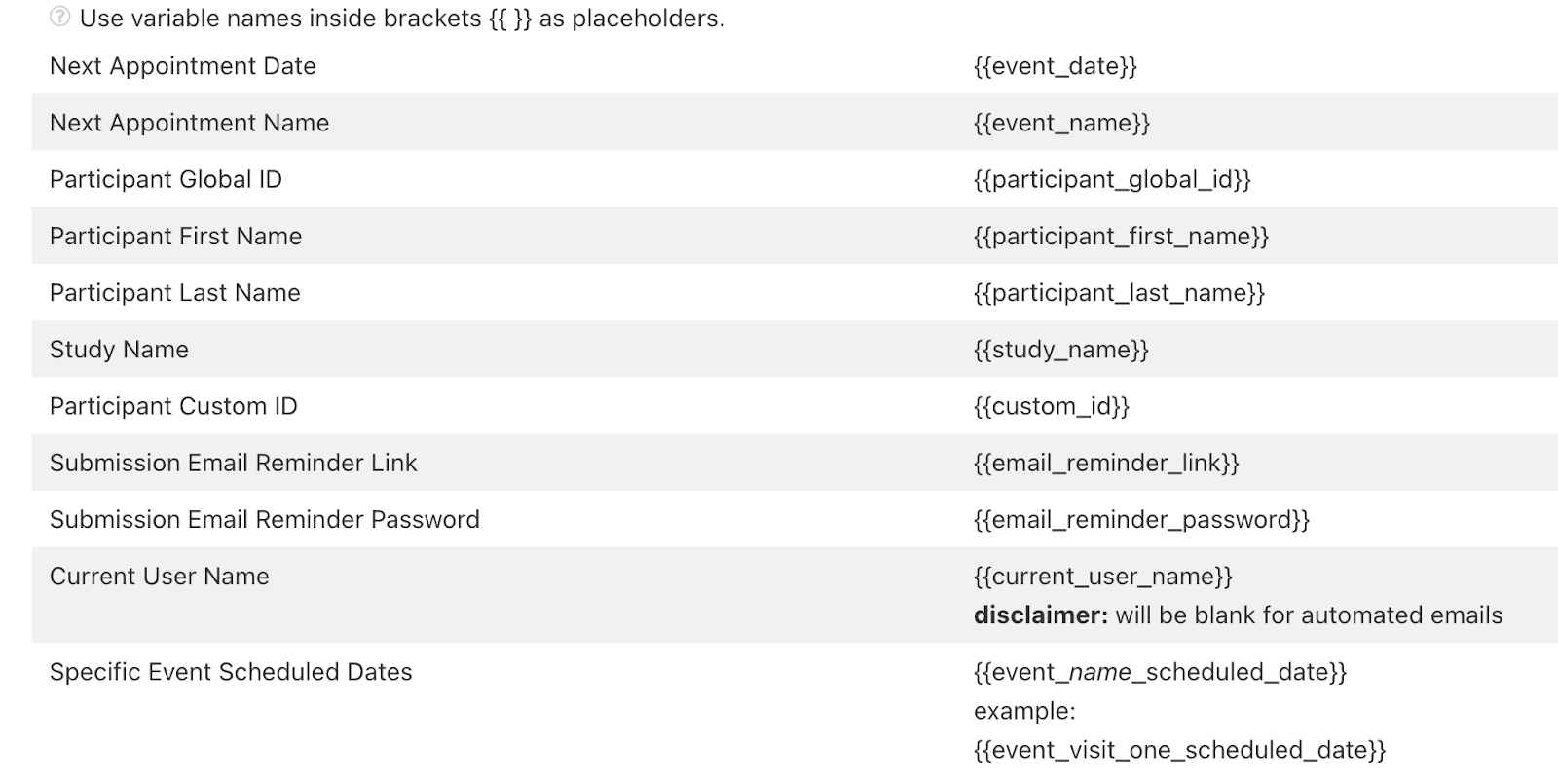Click the {{participant_first_name}} variable
The image size is (1558, 783).
coord(1121,236)
